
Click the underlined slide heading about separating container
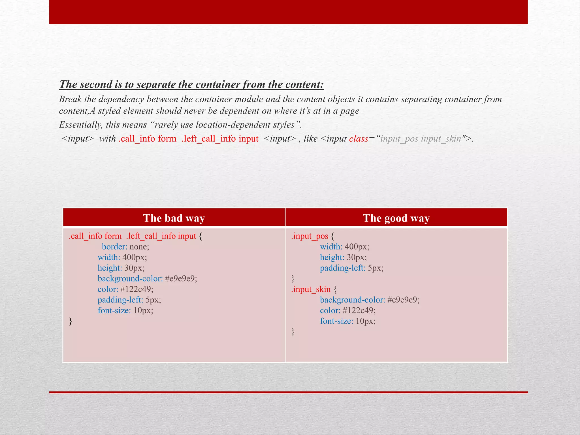click(x=191, y=84)
